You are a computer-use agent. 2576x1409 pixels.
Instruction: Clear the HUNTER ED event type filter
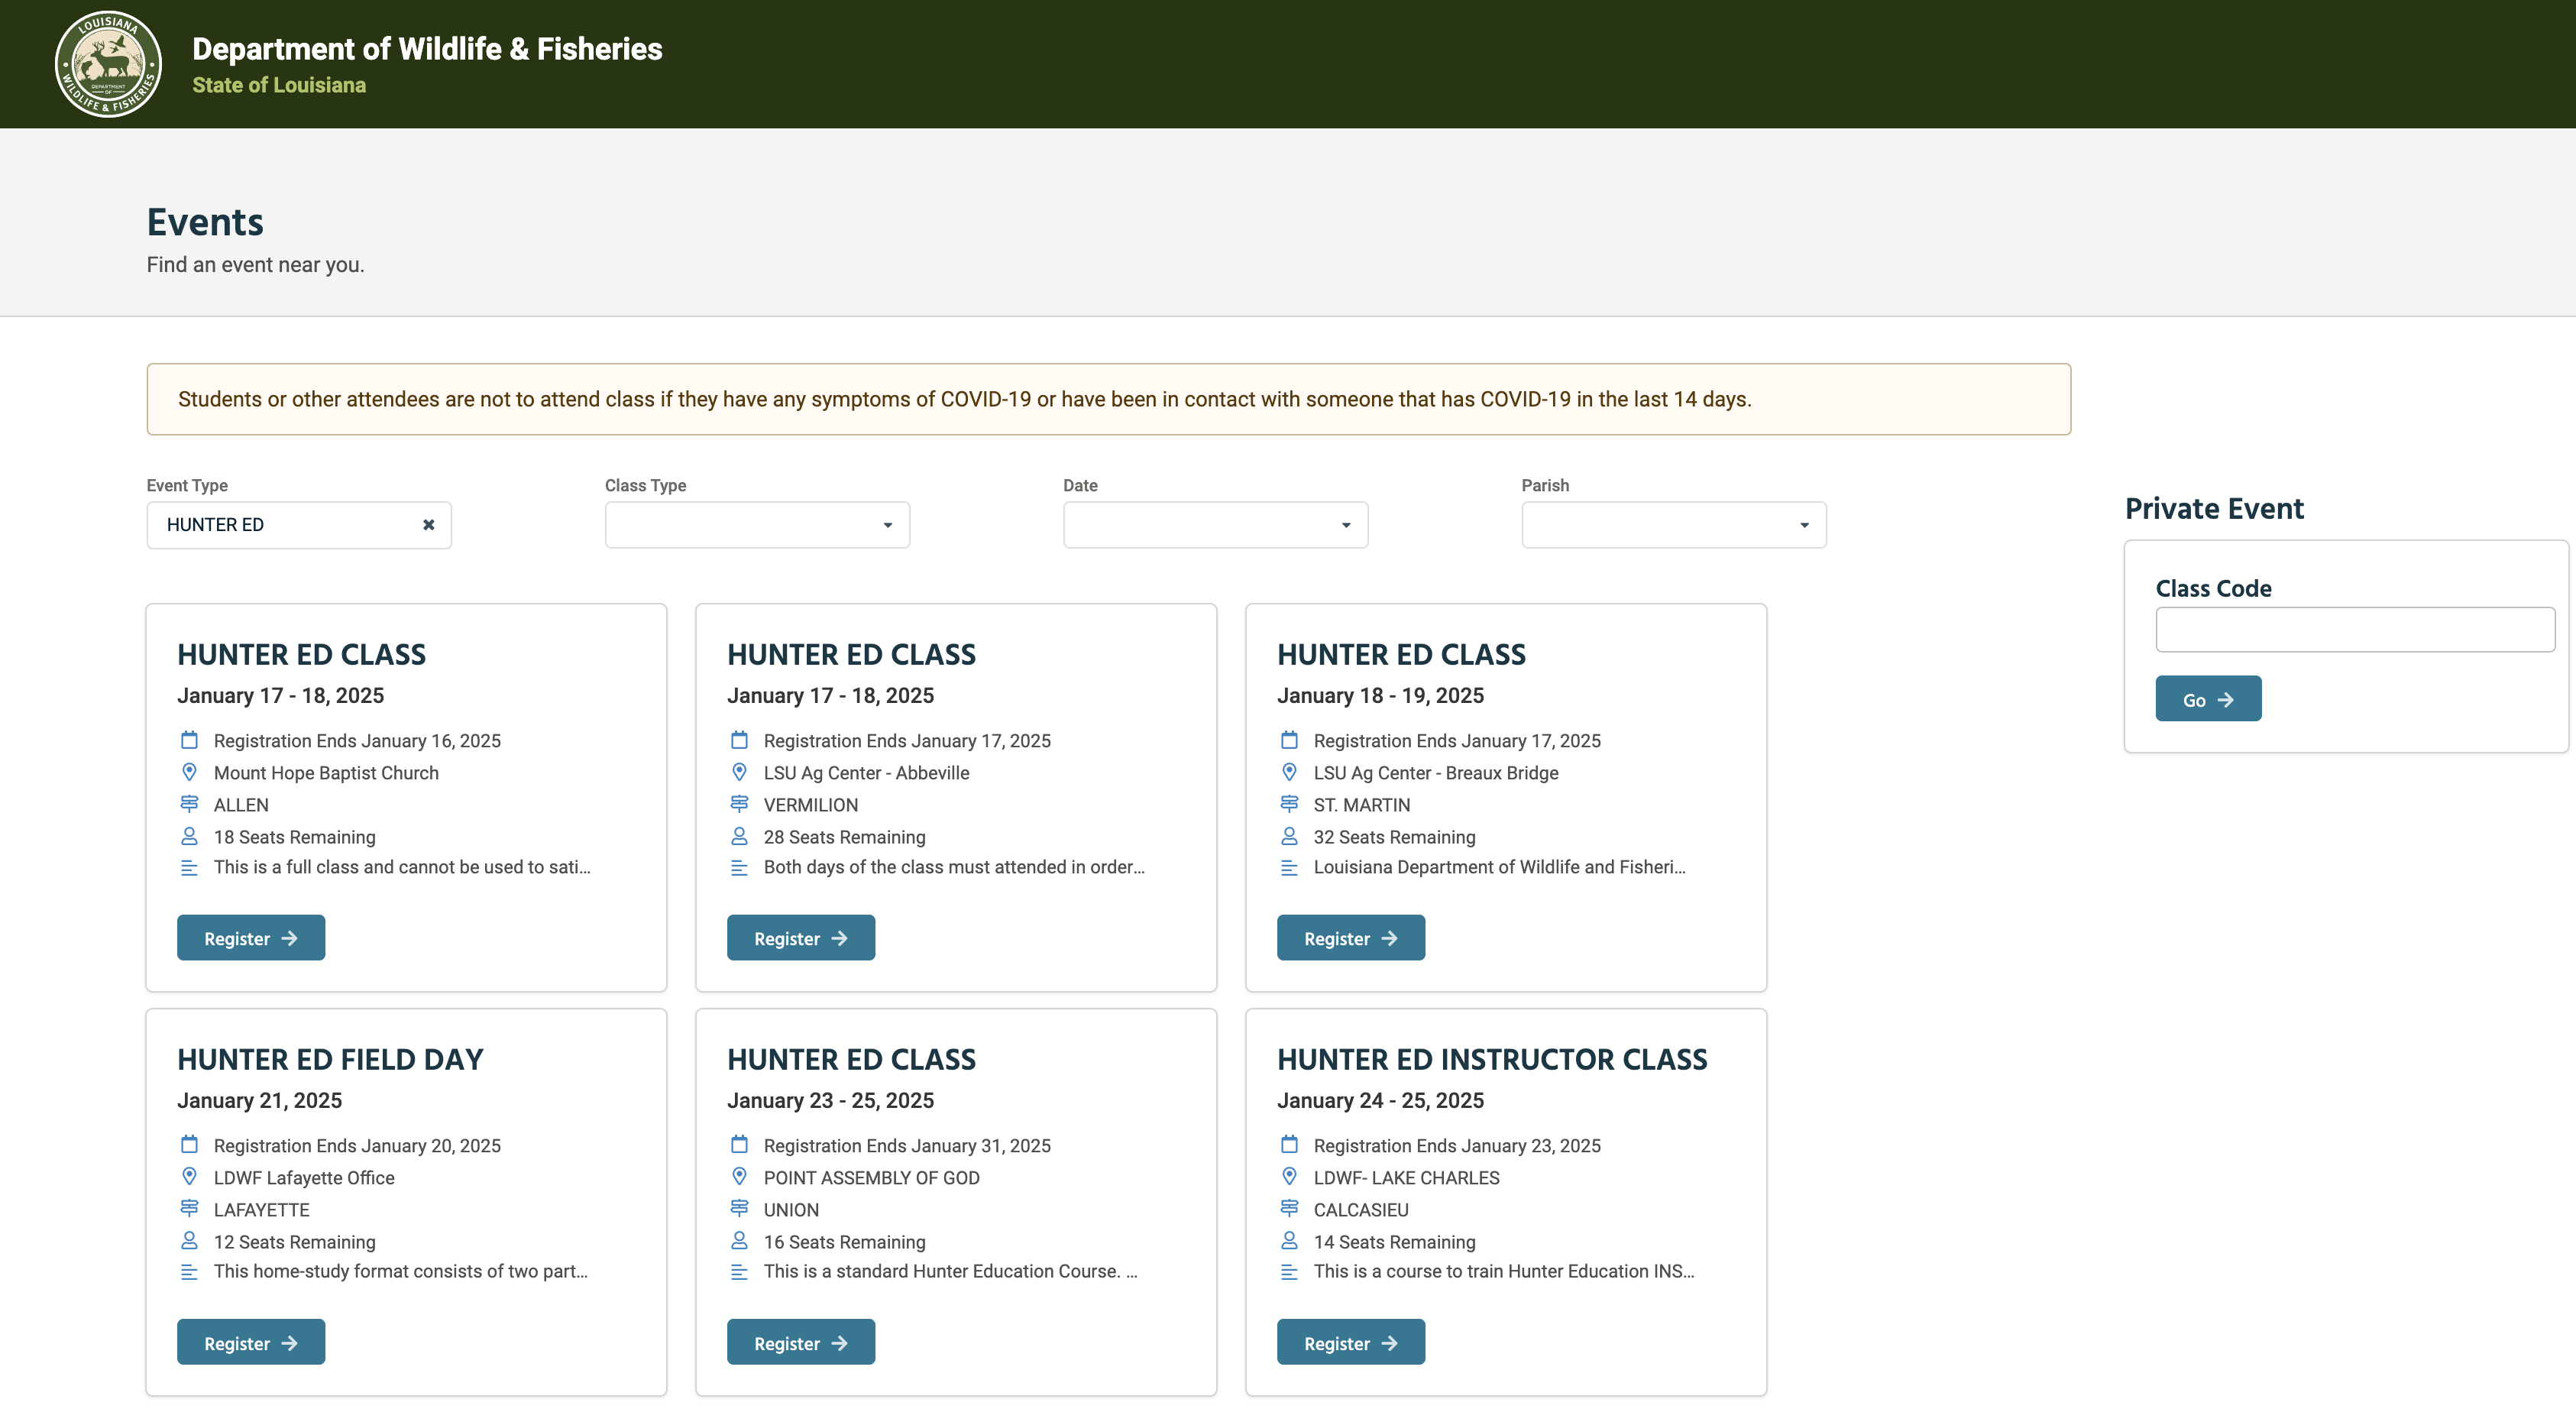click(429, 525)
